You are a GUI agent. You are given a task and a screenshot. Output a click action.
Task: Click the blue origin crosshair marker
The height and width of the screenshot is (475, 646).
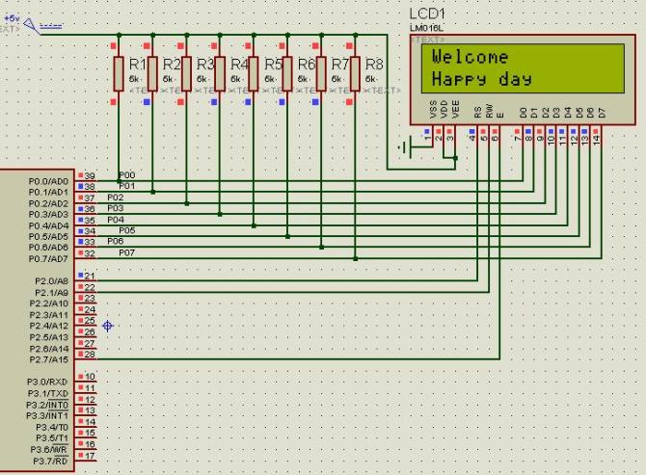click(108, 327)
